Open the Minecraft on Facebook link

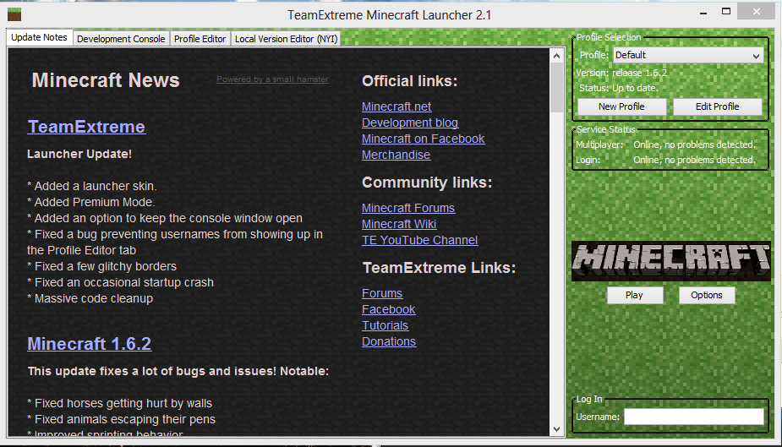423,139
